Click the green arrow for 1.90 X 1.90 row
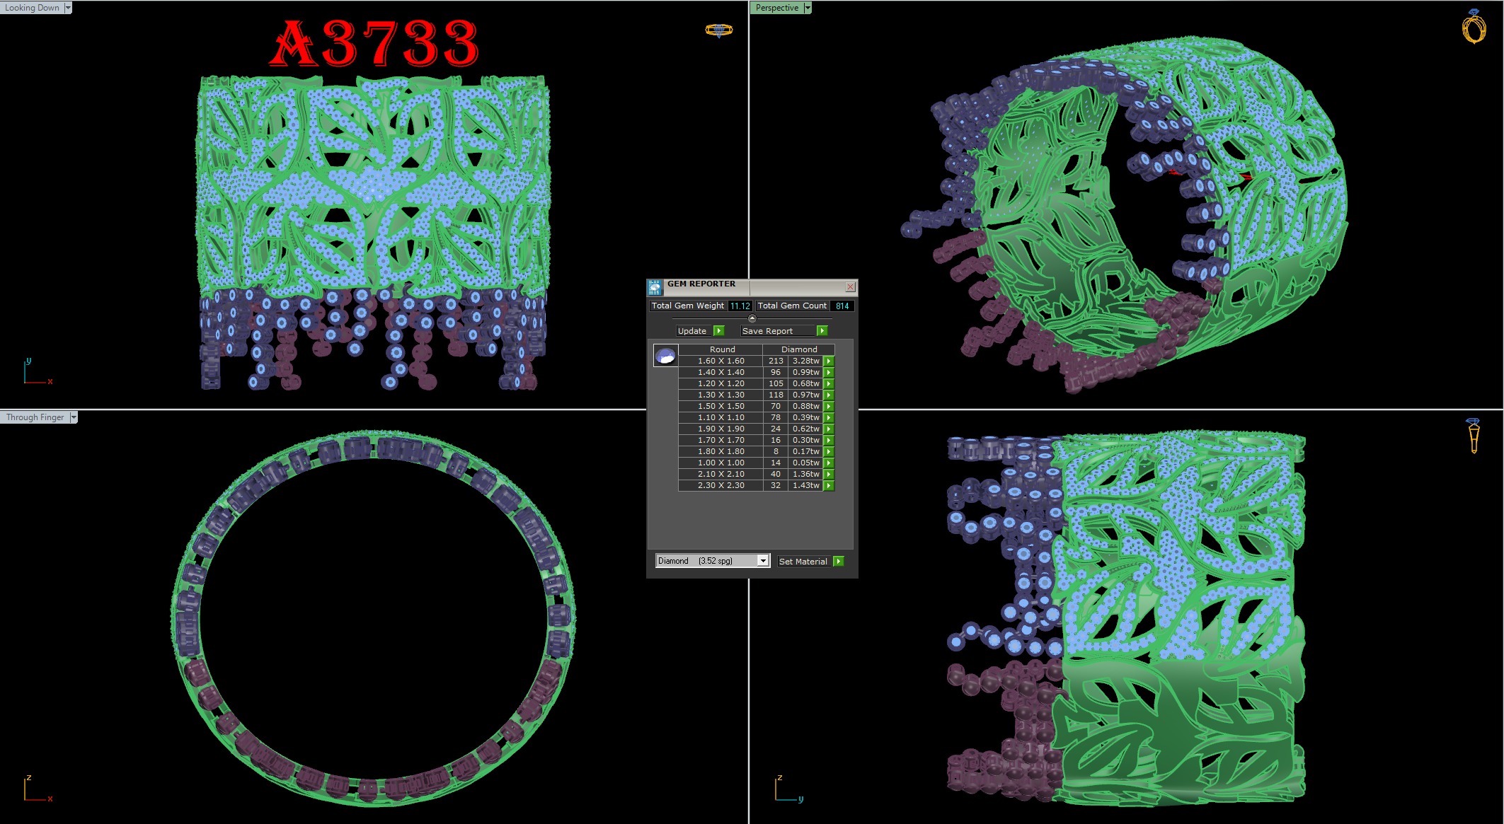The width and height of the screenshot is (1504, 824). (x=829, y=429)
